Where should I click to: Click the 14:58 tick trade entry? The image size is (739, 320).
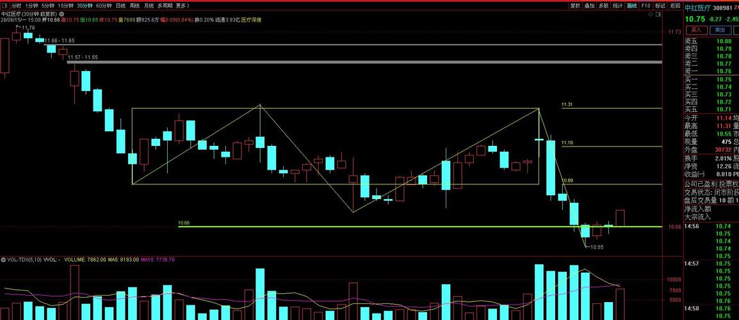[x=711, y=308]
